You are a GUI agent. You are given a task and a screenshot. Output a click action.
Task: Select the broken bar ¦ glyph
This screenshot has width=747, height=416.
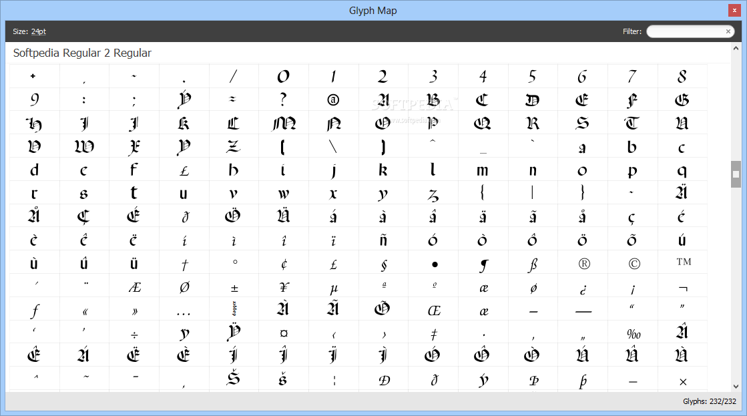tap(334, 379)
